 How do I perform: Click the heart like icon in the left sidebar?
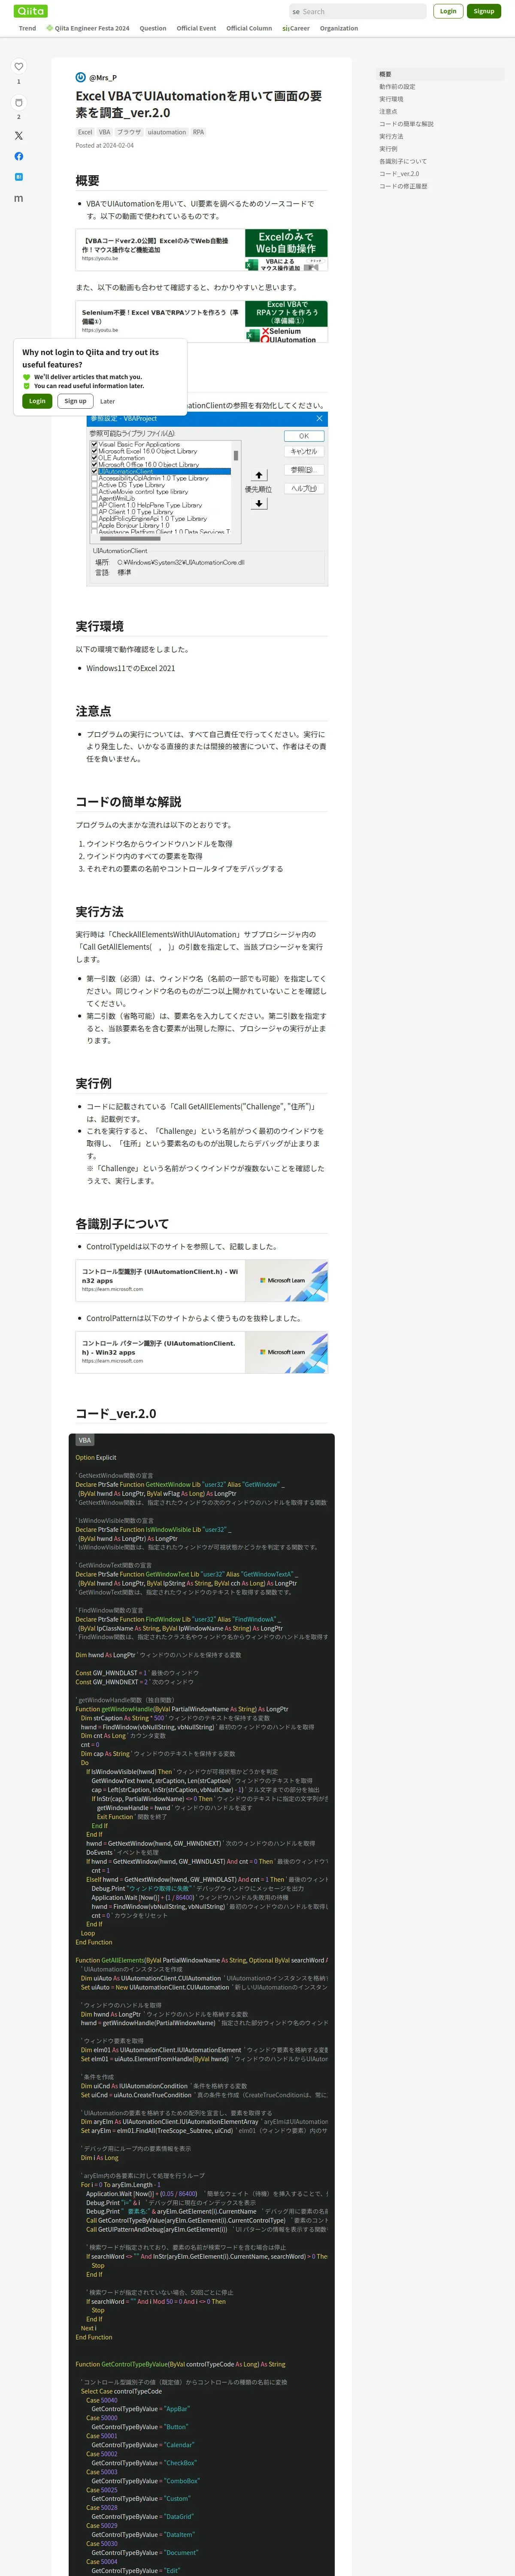click(x=18, y=67)
